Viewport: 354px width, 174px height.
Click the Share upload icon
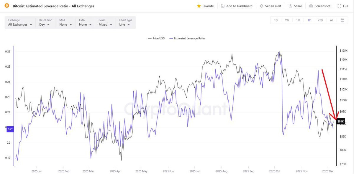click(x=290, y=6)
